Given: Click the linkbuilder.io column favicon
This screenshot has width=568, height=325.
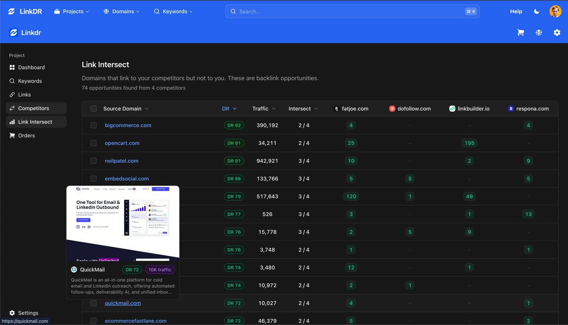Looking at the screenshot, I should tap(452, 109).
